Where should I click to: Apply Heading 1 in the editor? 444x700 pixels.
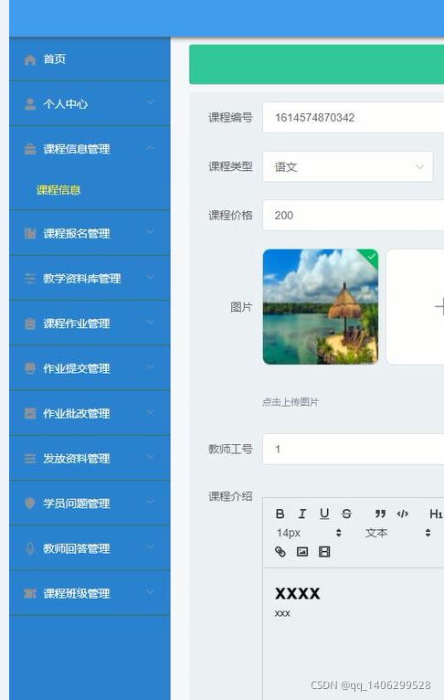tap(436, 514)
